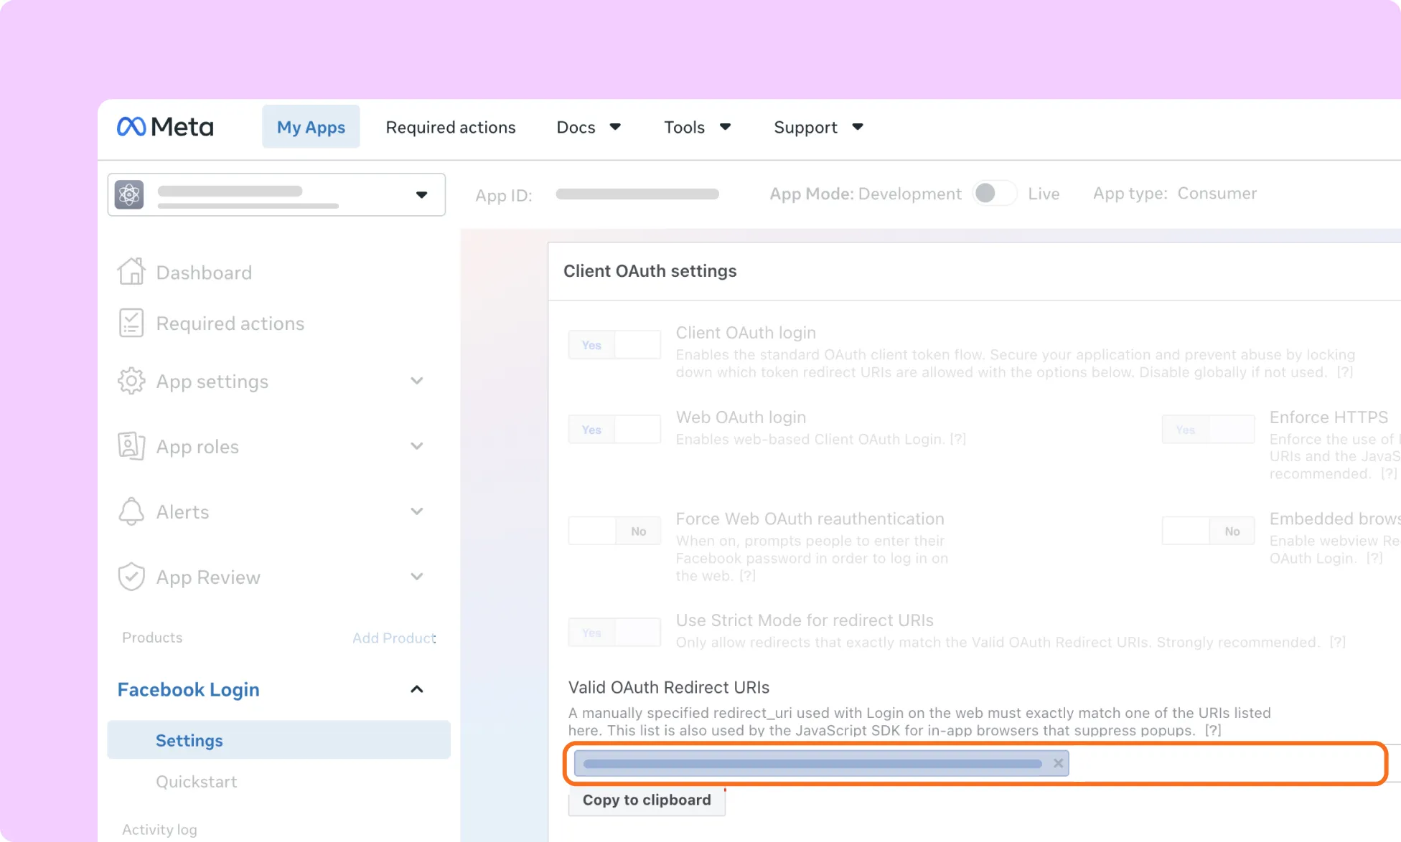
Task: Select the redirect URI token chip
Action: click(821, 763)
